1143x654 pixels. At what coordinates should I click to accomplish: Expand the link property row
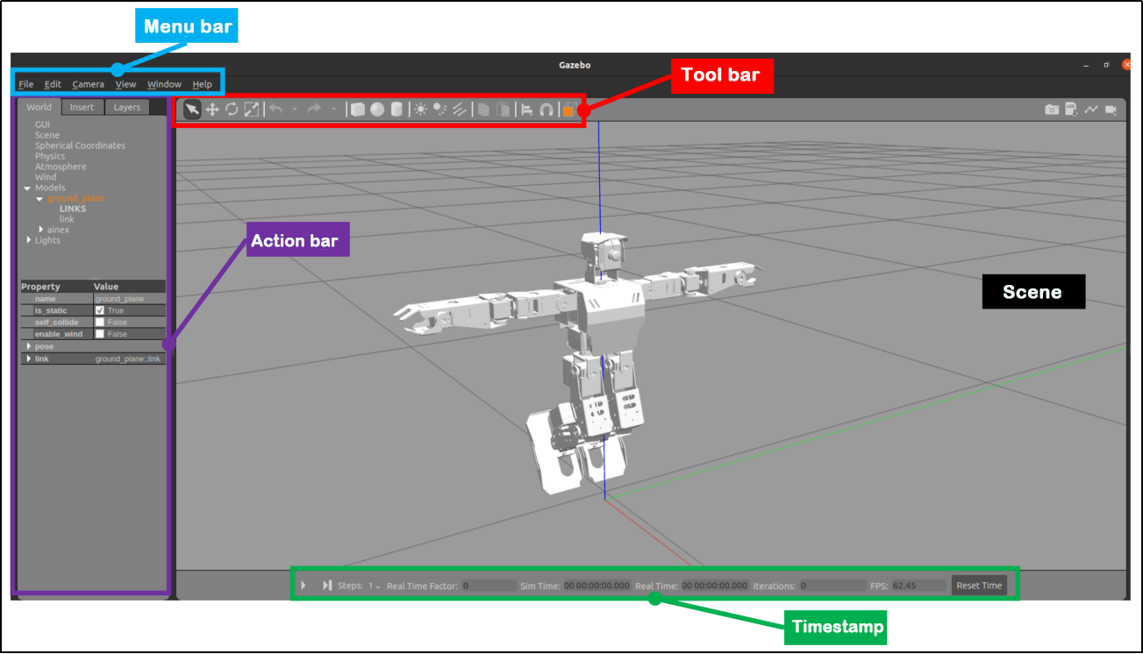click(29, 359)
